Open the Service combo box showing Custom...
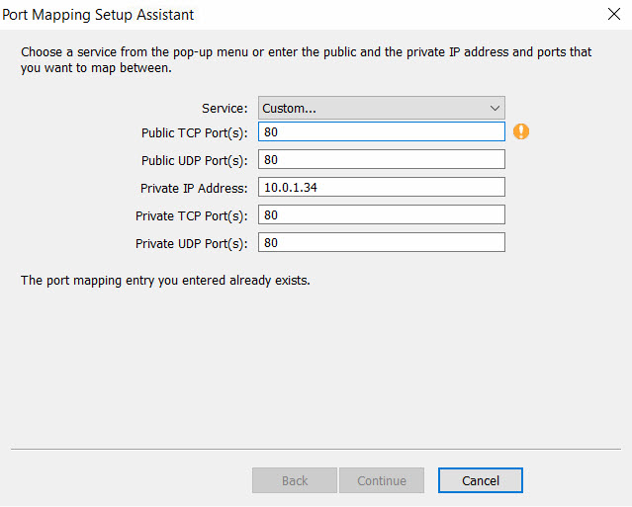 [381, 108]
